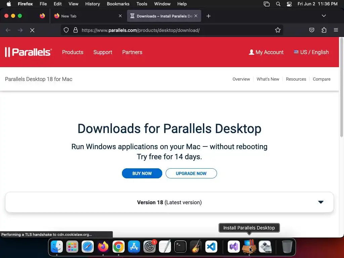The image size is (344, 258).
Task: Open the Trash in the Dock
Action: coord(287,247)
